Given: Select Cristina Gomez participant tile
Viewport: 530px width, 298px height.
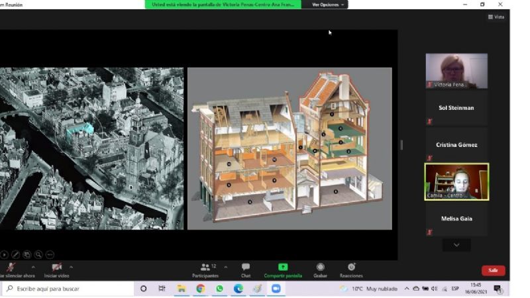Looking at the screenshot, I should tap(456, 145).
